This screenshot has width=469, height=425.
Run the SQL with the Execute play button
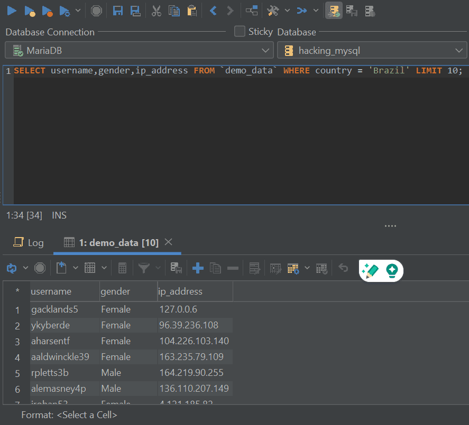[x=12, y=11]
